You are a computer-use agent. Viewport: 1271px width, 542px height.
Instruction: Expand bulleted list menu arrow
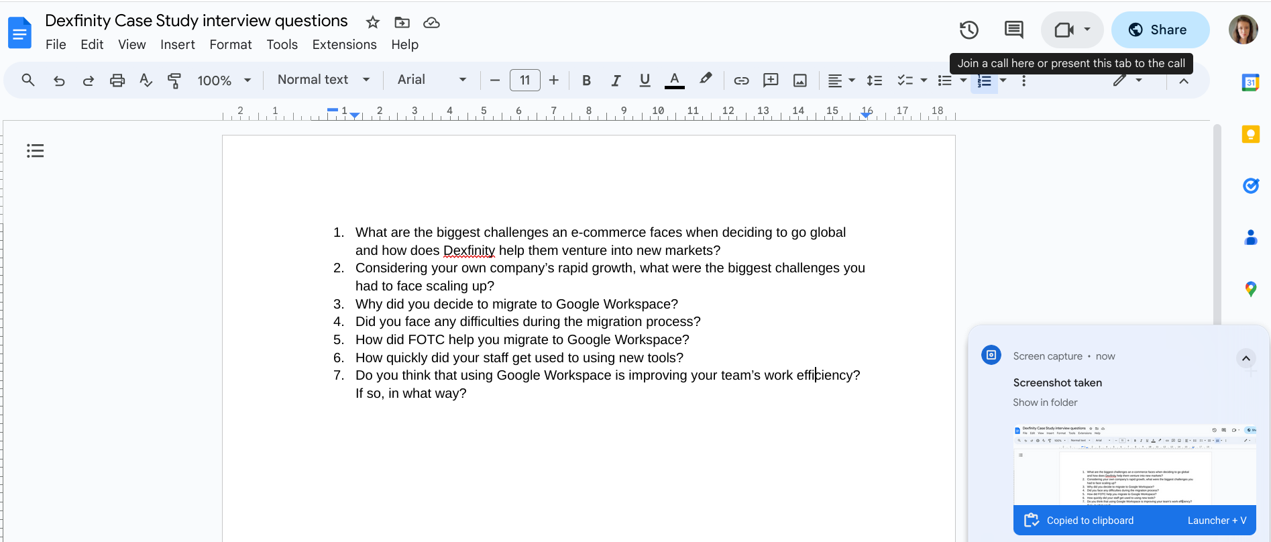(963, 80)
